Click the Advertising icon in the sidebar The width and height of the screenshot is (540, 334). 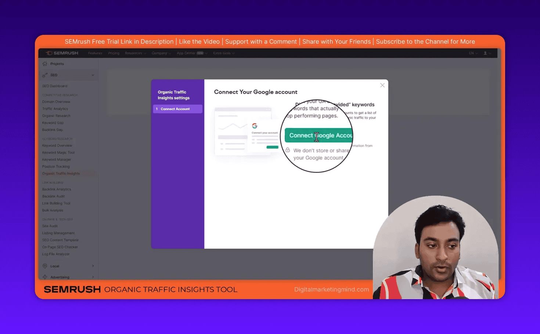[46, 277]
